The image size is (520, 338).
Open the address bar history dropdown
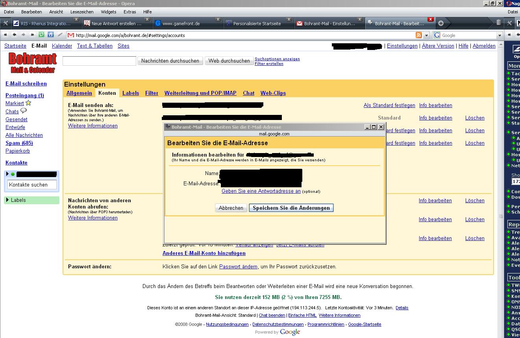pyautogui.click(x=427, y=35)
